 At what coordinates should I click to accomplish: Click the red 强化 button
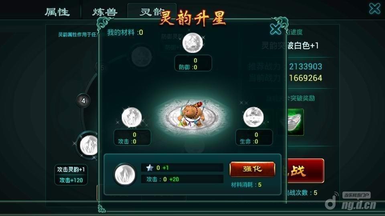click(x=252, y=169)
